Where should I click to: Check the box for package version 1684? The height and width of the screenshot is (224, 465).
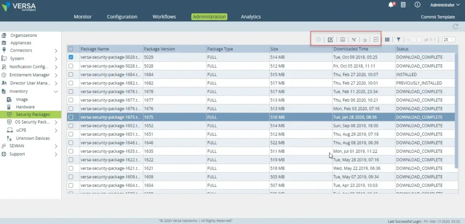point(71,75)
